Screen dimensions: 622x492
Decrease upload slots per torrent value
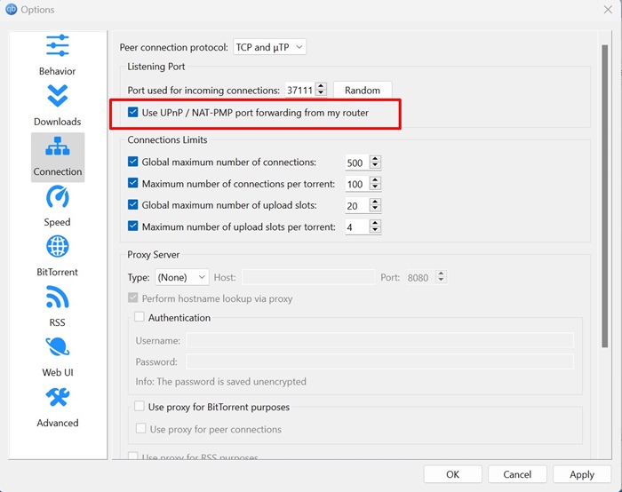point(375,230)
